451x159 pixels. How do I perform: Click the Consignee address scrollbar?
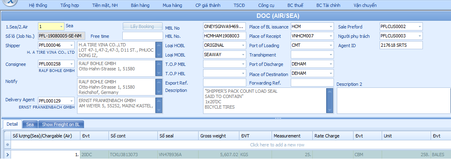[159, 68]
